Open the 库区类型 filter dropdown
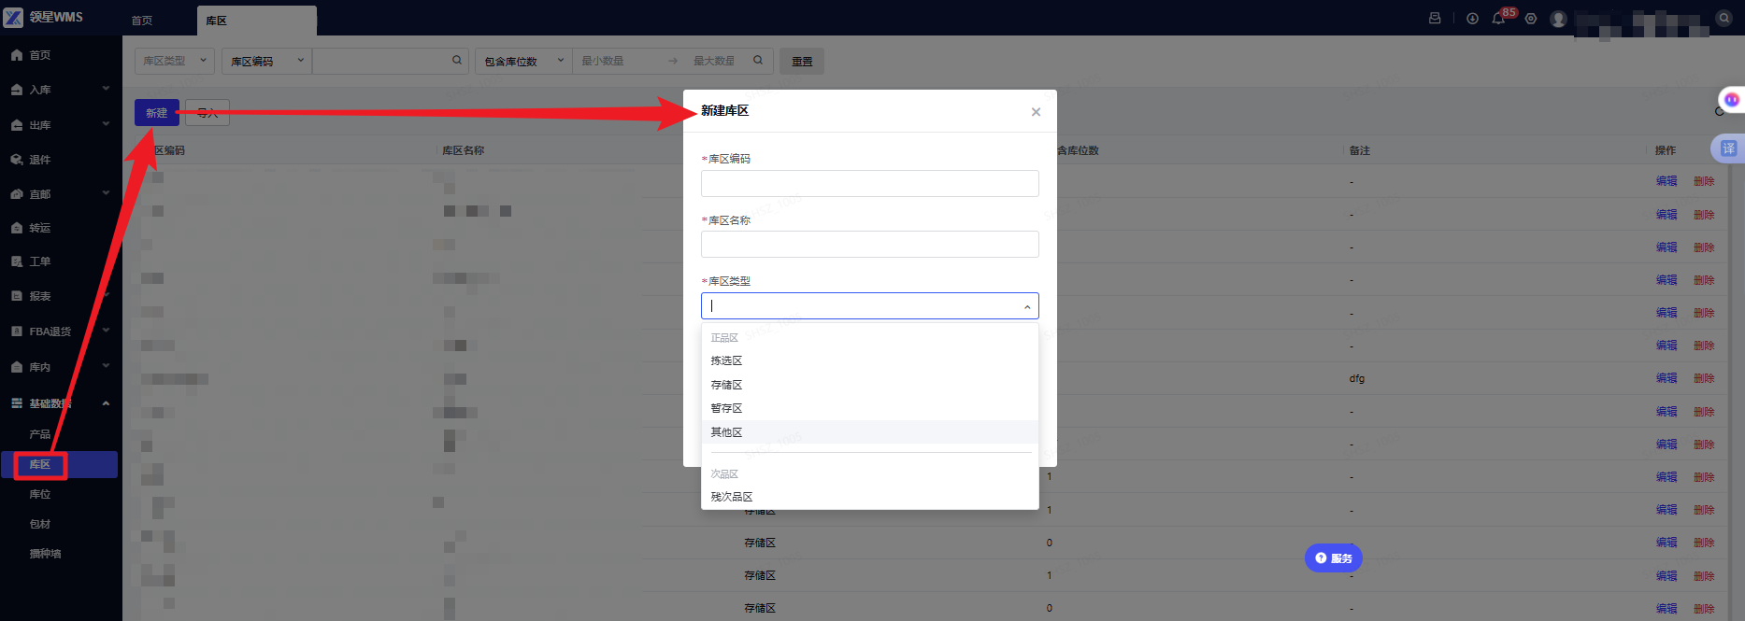This screenshot has height=621, width=1745. pyautogui.click(x=175, y=61)
